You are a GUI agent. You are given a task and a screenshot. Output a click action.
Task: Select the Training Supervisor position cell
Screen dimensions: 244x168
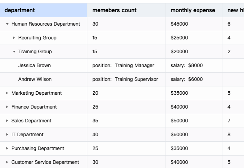[x=126, y=79]
